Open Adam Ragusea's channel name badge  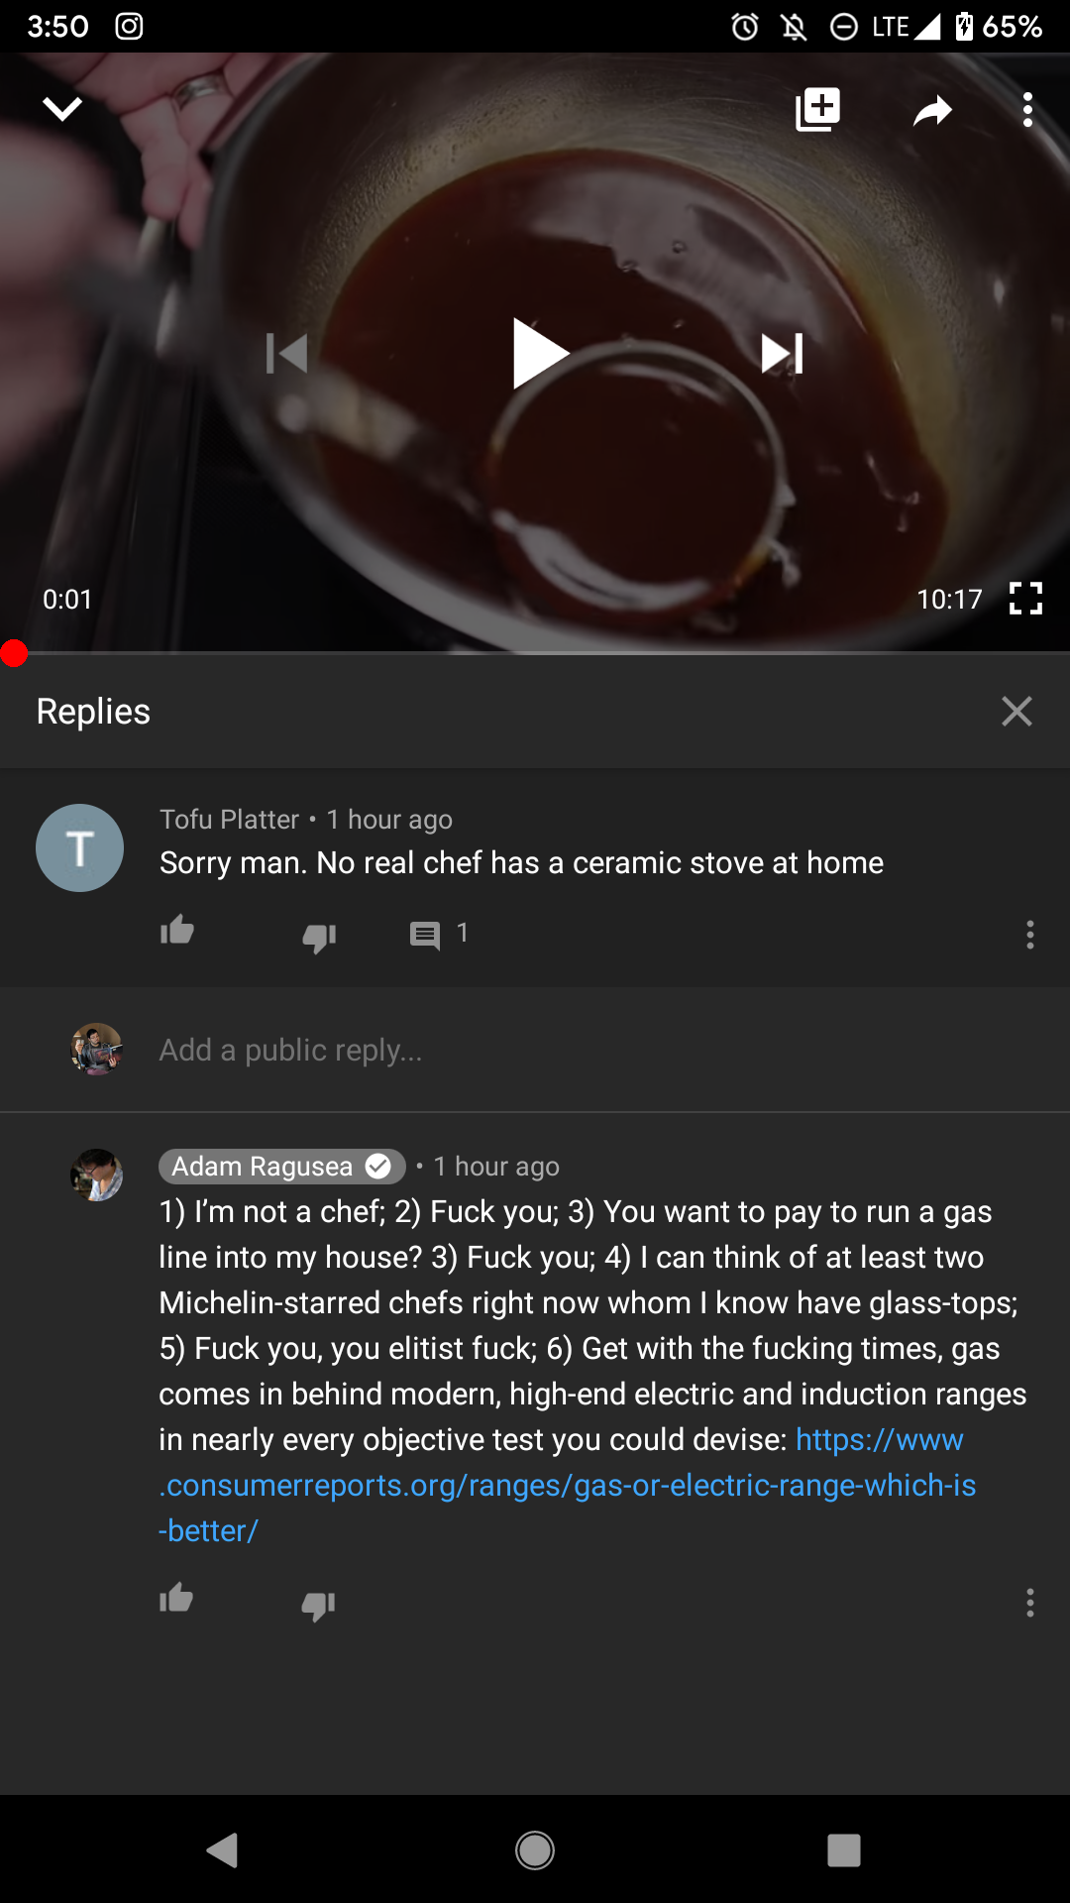point(282,1166)
